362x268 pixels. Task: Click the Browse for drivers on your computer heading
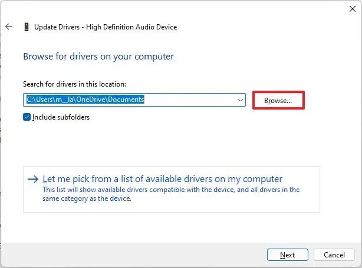tap(98, 57)
